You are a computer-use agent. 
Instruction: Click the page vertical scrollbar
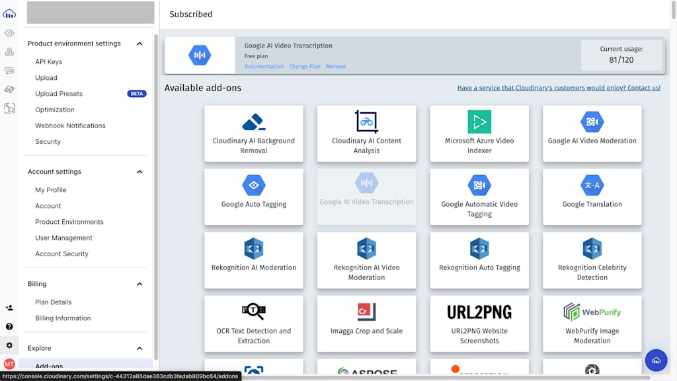coord(674,9)
